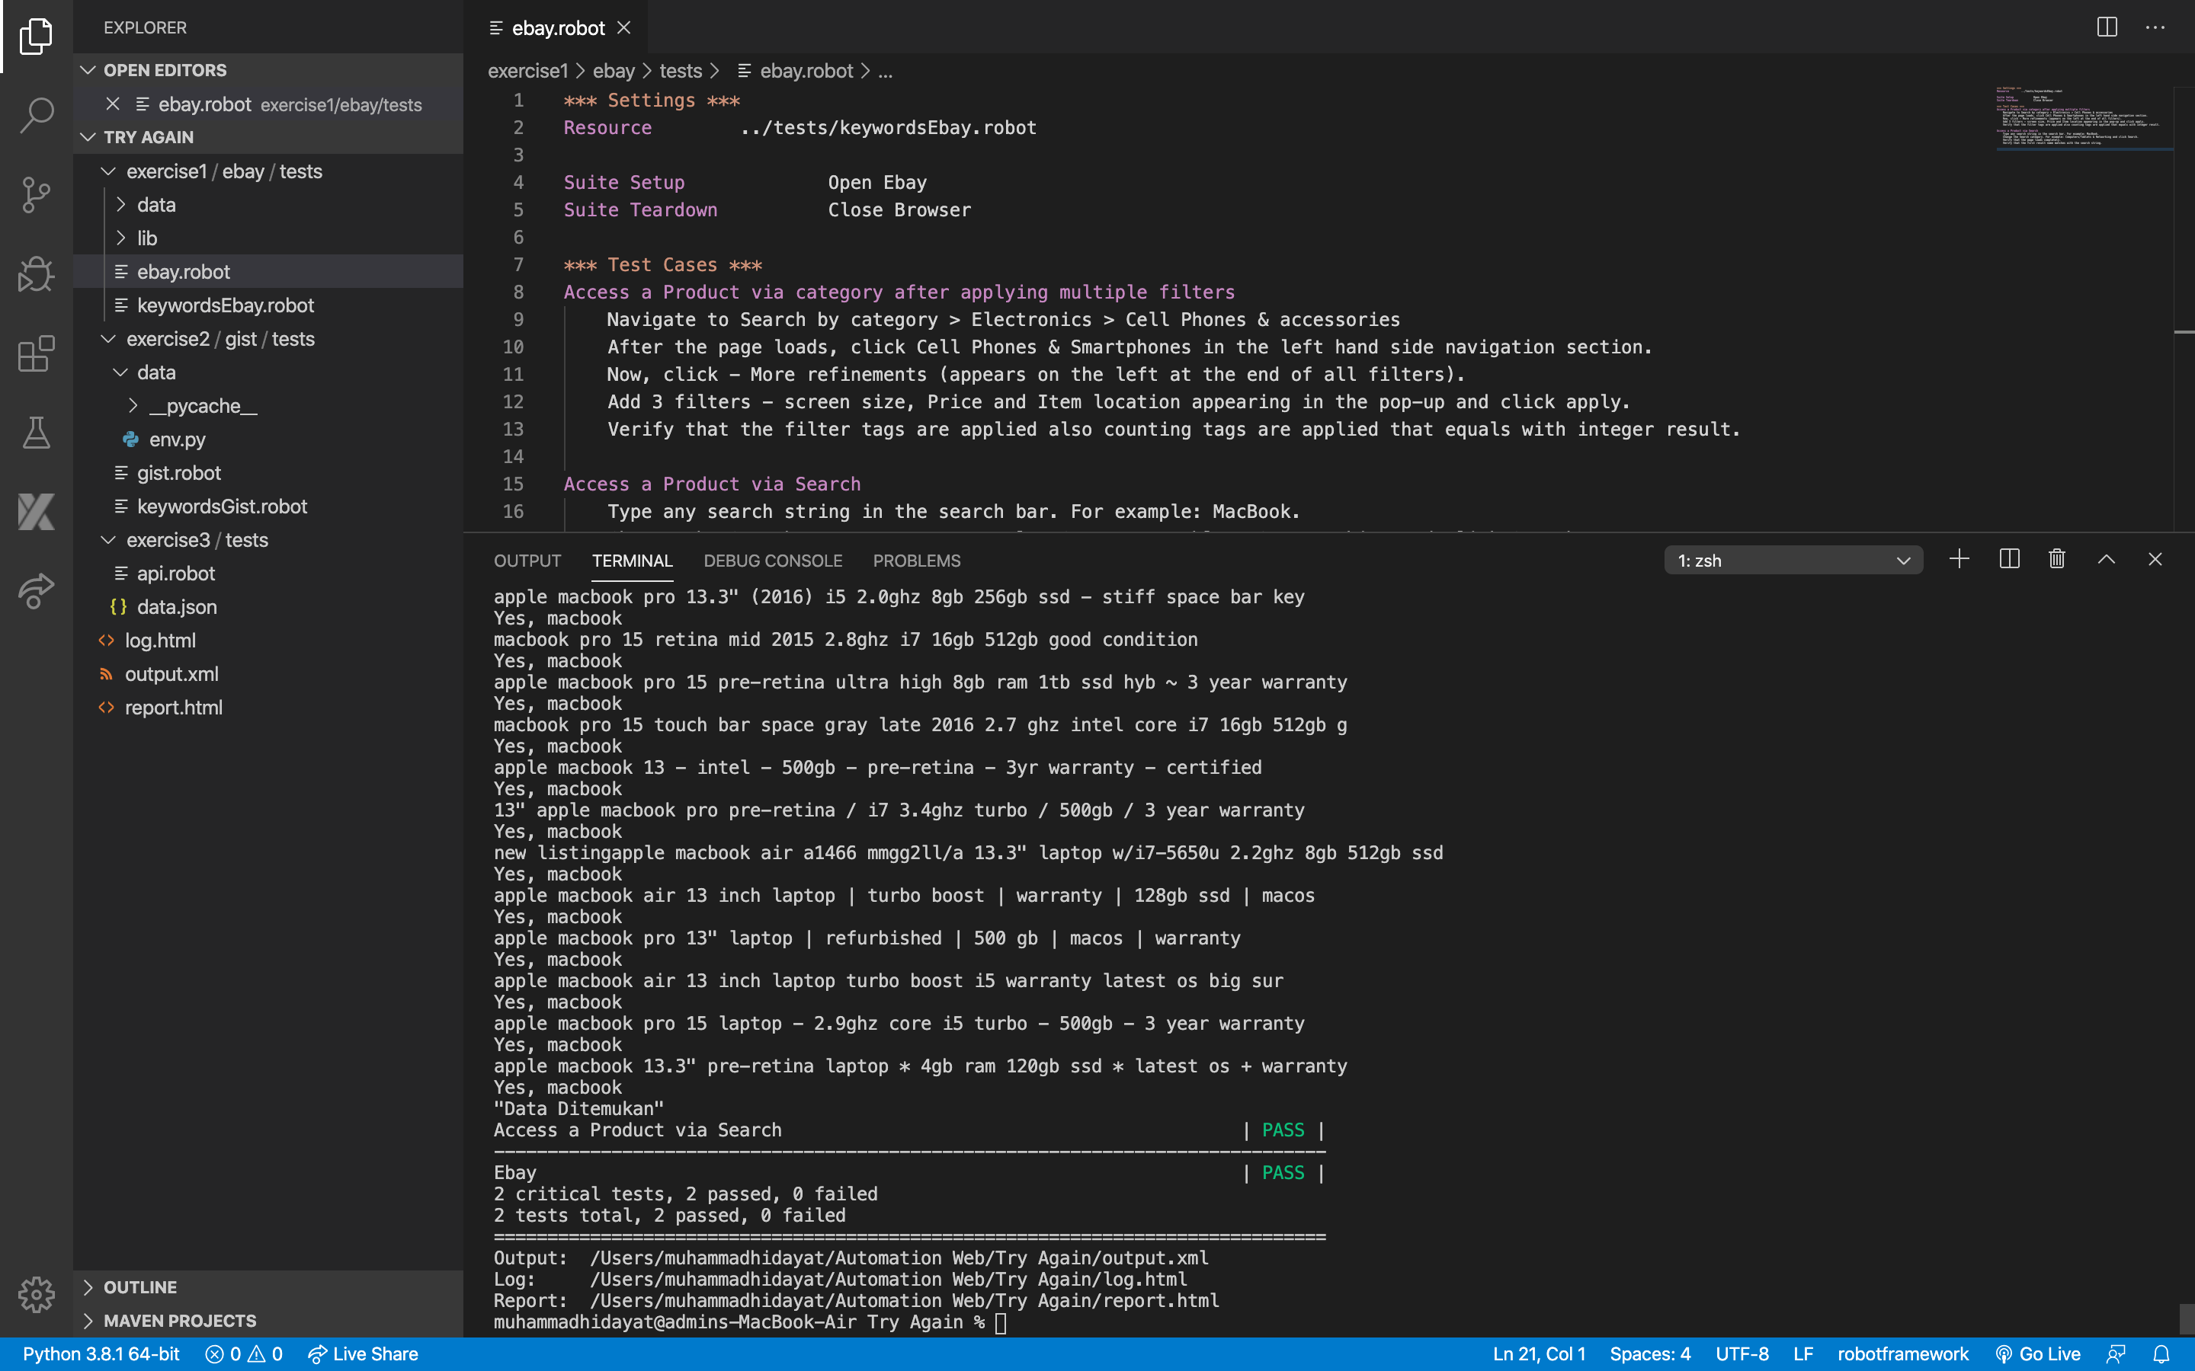Close the ebay.robot editor tab
2195x1371 pixels.
coord(624,28)
